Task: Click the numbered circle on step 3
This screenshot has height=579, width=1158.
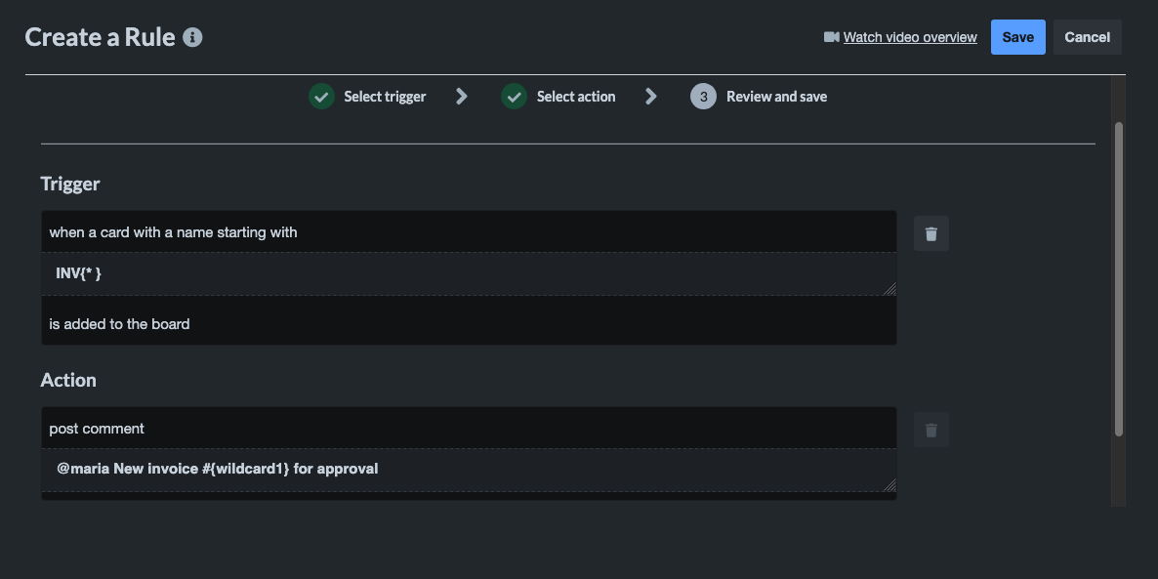Action: coord(703,96)
